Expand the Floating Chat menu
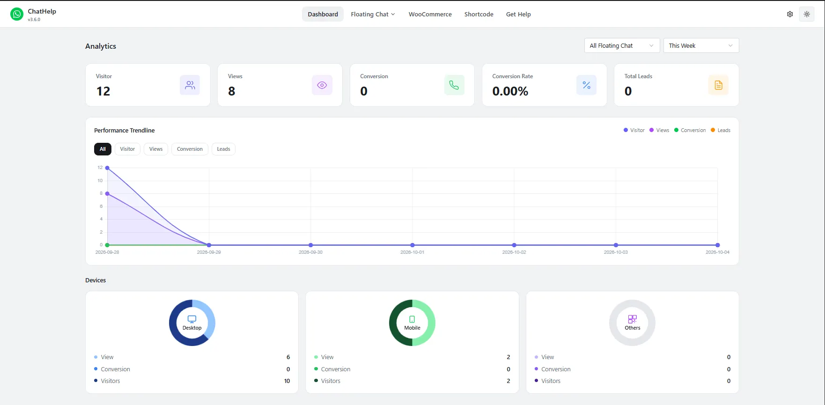 pos(373,14)
